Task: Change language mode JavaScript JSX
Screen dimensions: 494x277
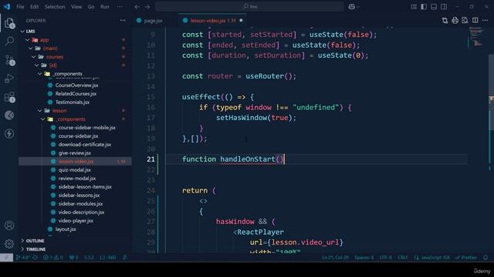Action: click(x=435, y=258)
